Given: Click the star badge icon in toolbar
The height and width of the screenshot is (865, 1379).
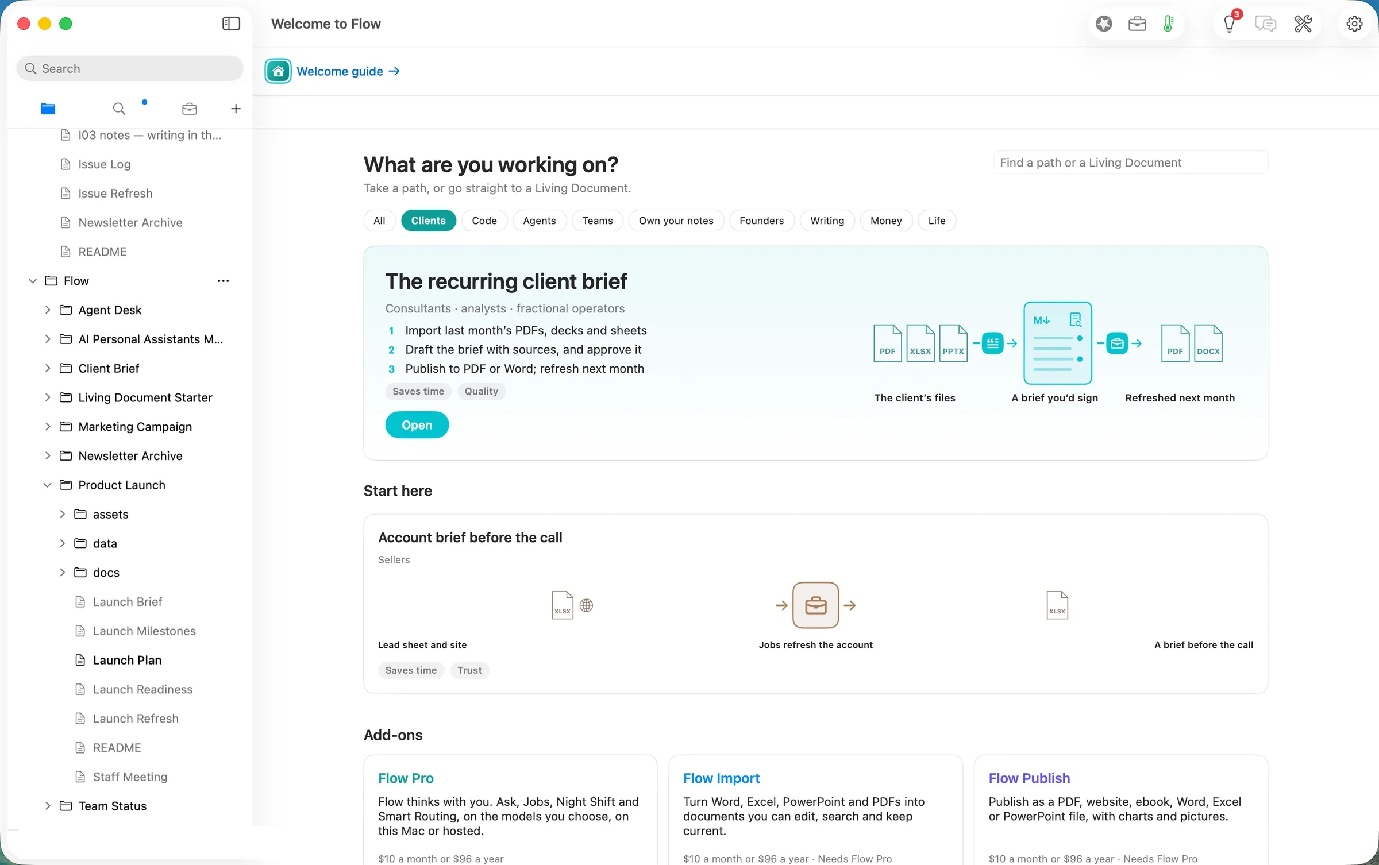Looking at the screenshot, I should pyautogui.click(x=1104, y=24).
